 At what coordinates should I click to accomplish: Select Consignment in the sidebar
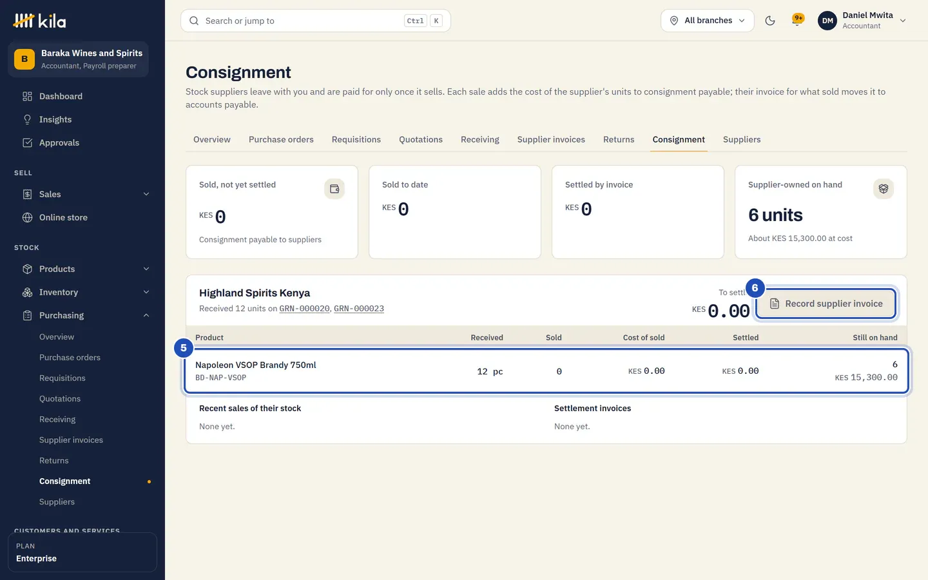pos(65,481)
